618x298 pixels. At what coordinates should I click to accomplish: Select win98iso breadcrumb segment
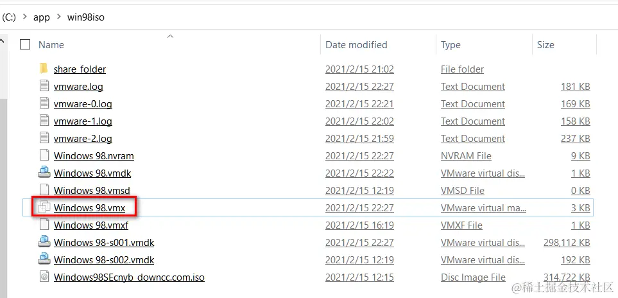tap(86, 17)
